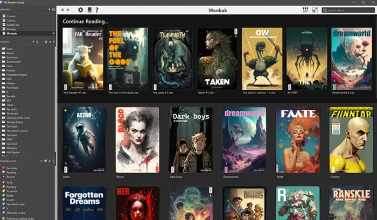Viewport: 377px width, 220px height.
Task: Open Dreamworld 2.cbz cover in Continue Reading
Action: (x=352, y=59)
